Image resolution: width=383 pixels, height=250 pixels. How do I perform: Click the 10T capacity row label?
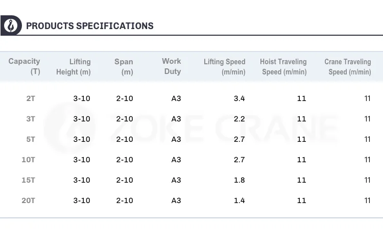(29, 160)
